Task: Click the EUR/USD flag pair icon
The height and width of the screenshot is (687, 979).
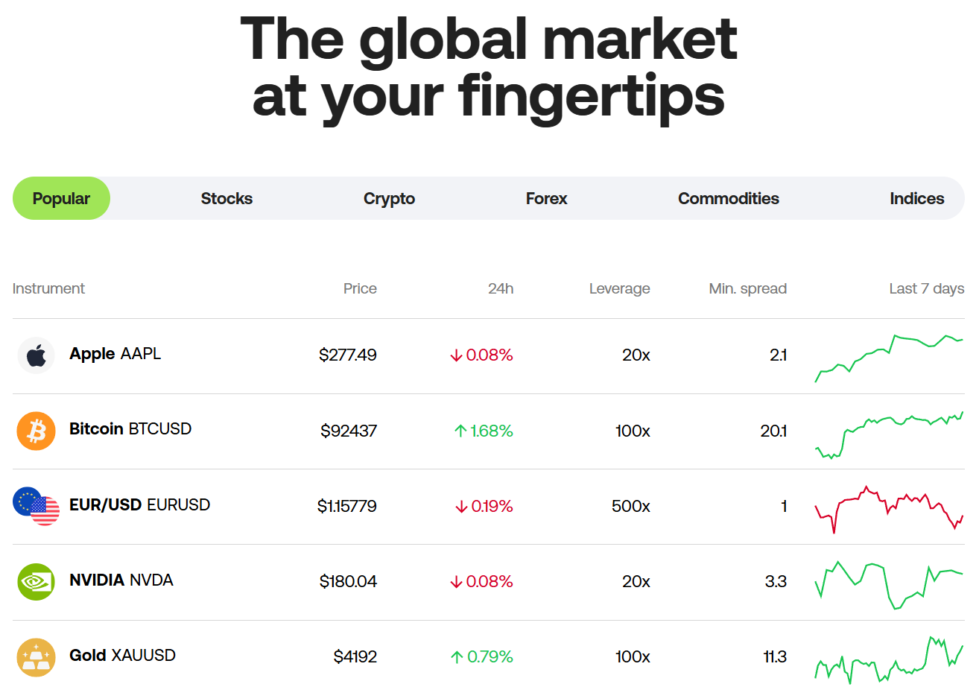Action: (36, 506)
